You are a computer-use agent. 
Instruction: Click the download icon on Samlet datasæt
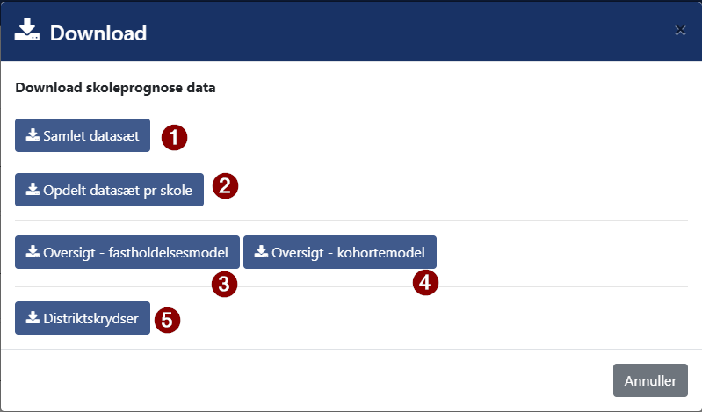pos(33,135)
